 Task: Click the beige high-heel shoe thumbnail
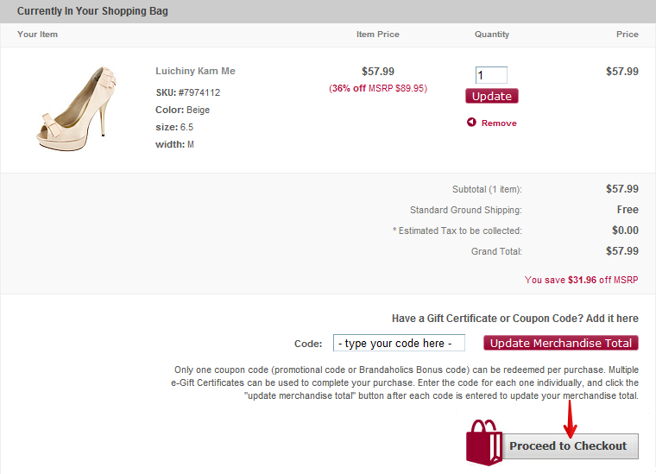[x=76, y=107]
